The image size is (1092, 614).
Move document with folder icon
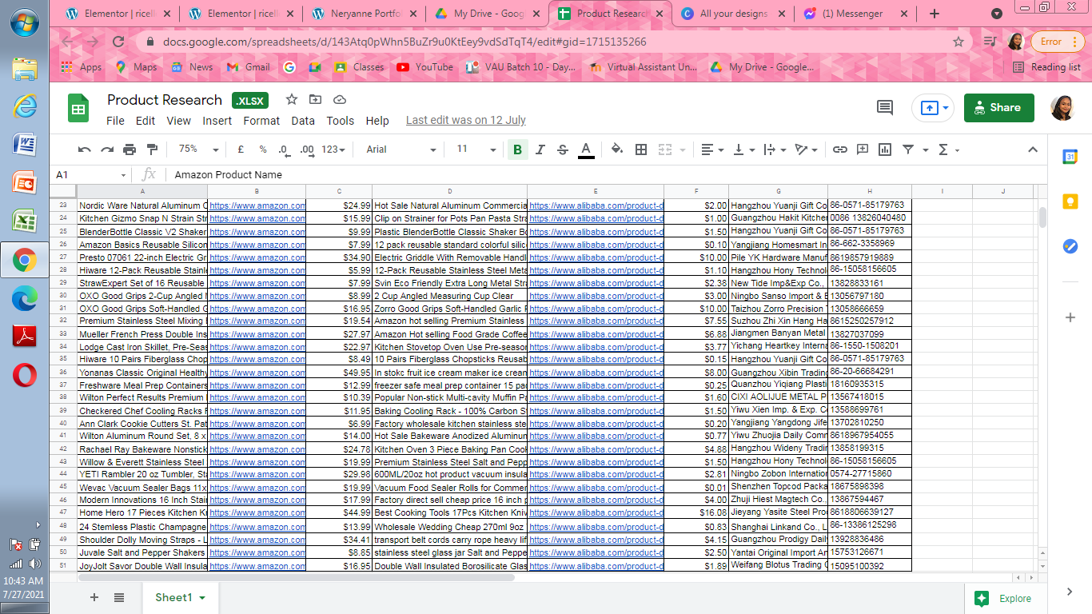click(x=316, y=99)
